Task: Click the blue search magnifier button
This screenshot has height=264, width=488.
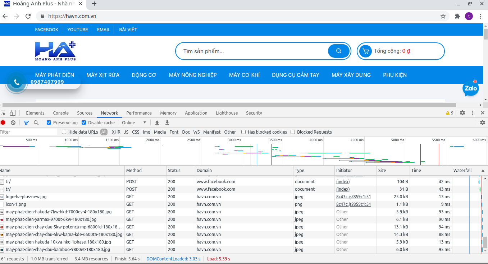Action: click(339, 51)
